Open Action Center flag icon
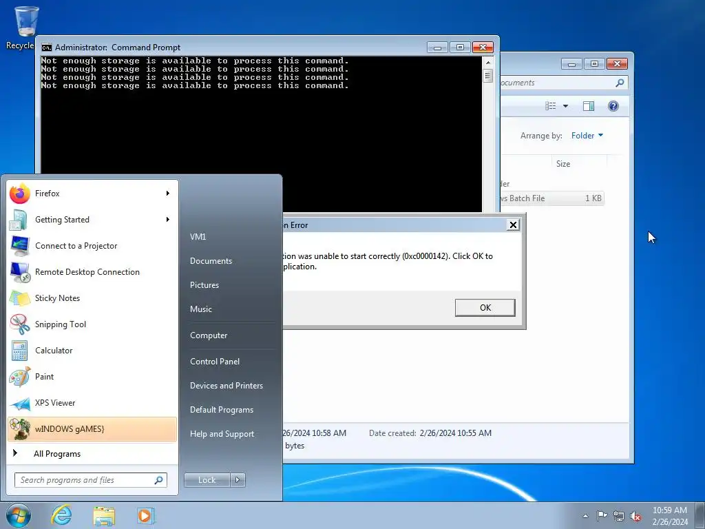Image resolution: width=705 pixels, height=529 pixels. point(602,516)
